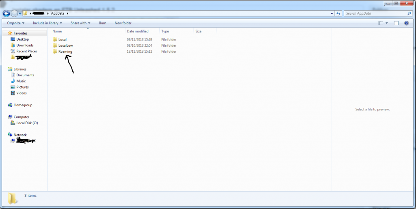The height and width of the screenshot is (209, 416).
Task: Open the Pictures library
Action: pyautogui.click(x=22, y=87)
